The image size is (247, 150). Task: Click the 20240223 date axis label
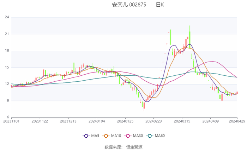coord(153,121)
